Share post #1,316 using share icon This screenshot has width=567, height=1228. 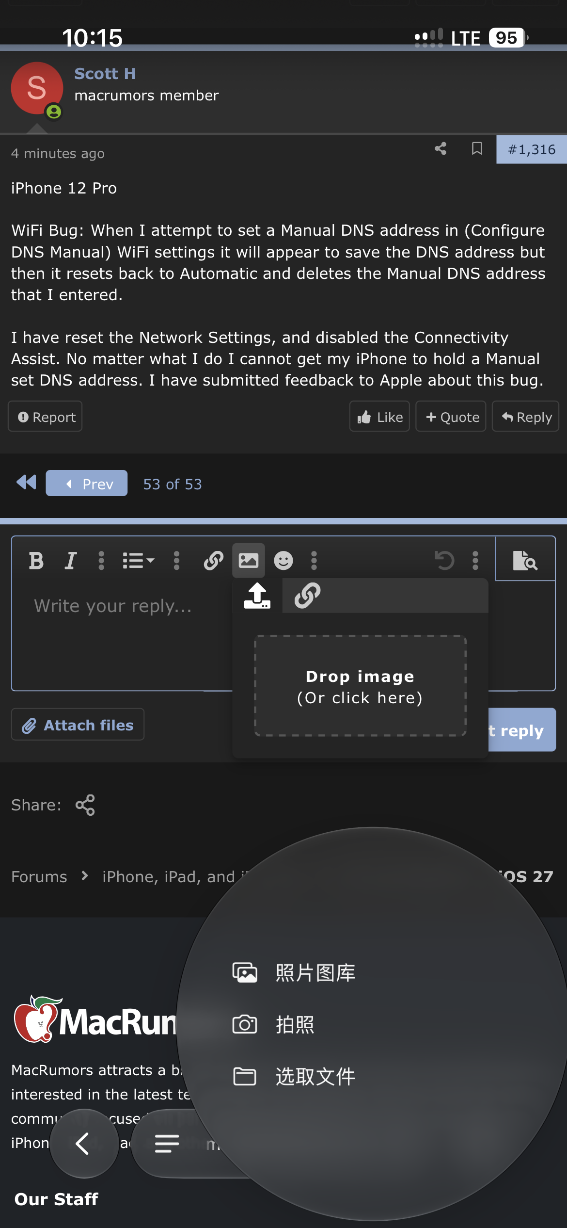(441, 148)
